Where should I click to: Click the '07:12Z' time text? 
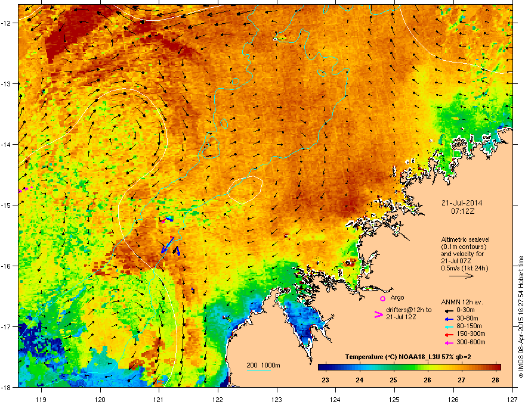[462, 211]
